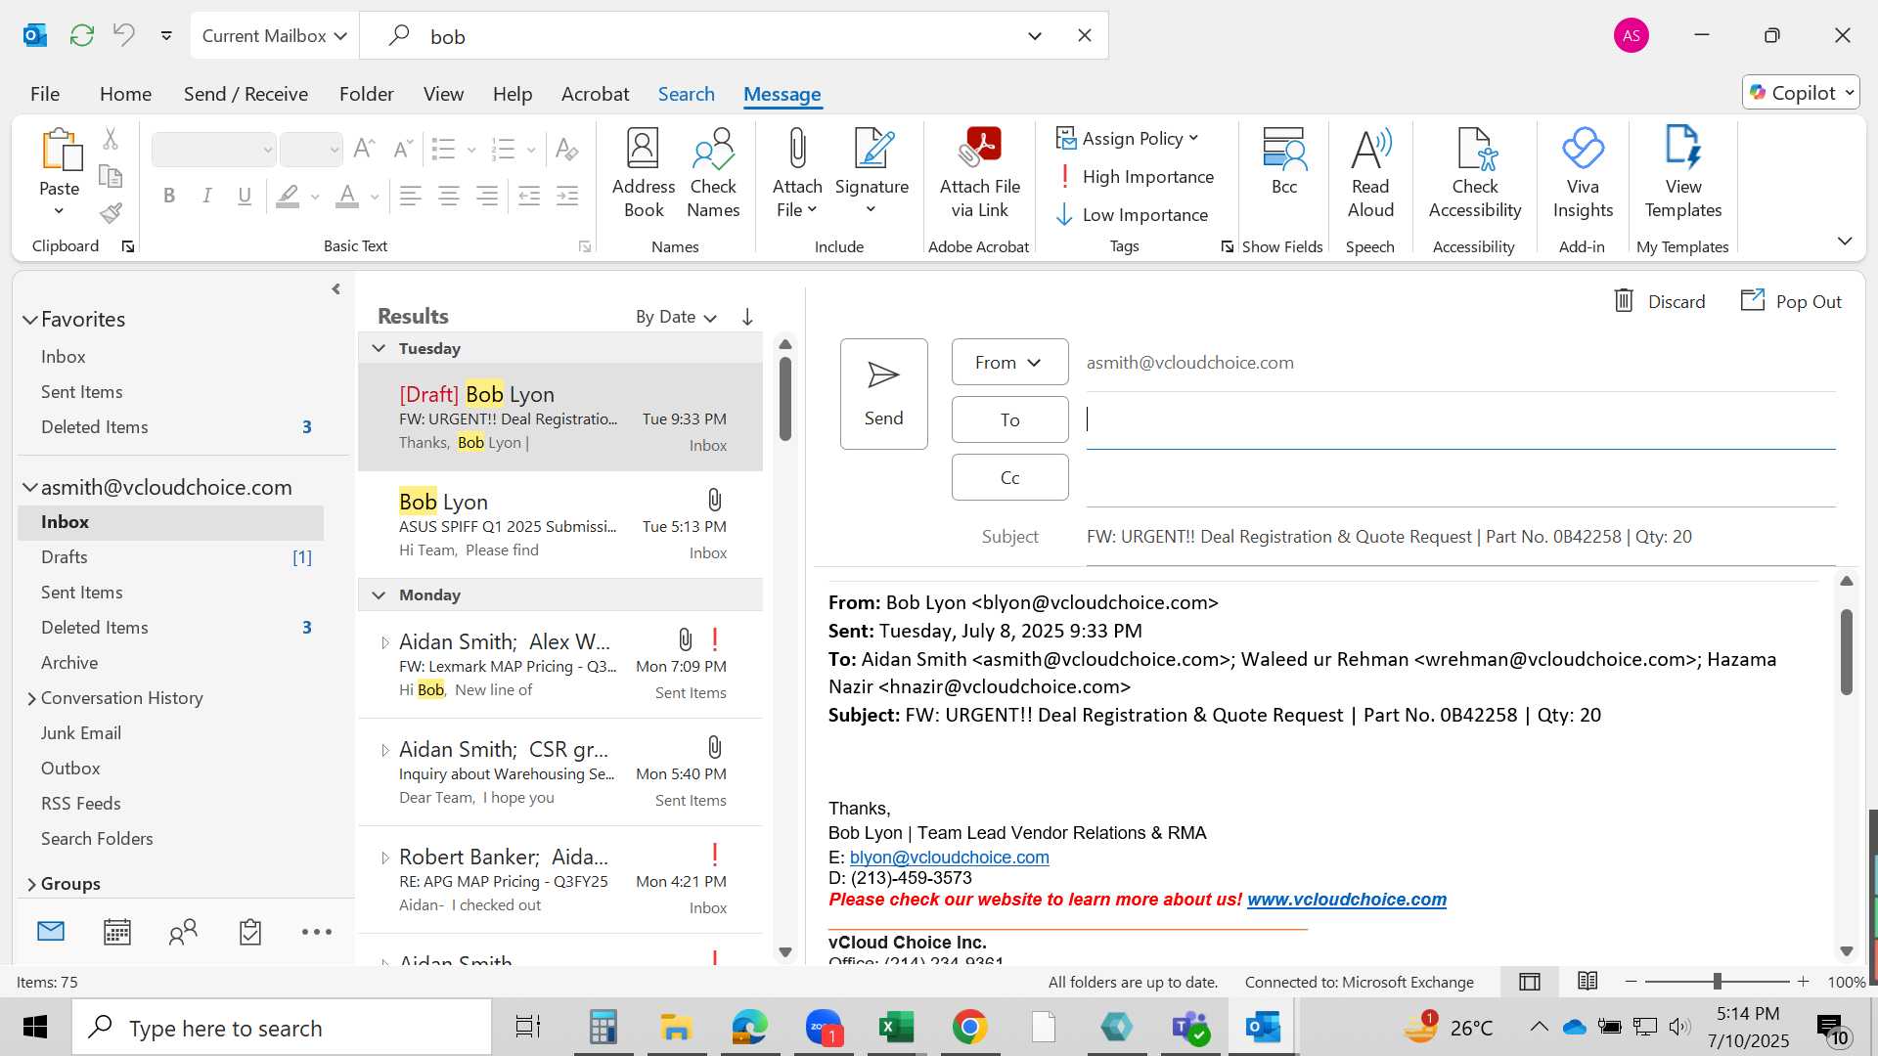1878x1056 pixels.
Task: Click the Send/Receive All Folders sync icon
Action: click(x=82, y=36)
